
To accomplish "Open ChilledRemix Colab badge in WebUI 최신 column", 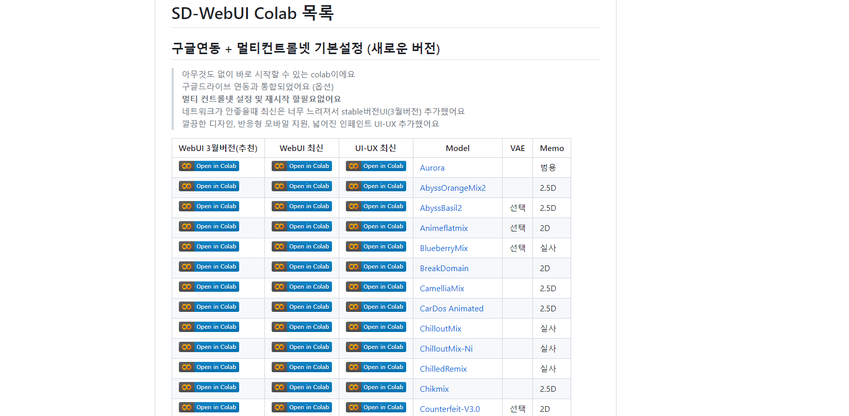I will pos(302,367).
